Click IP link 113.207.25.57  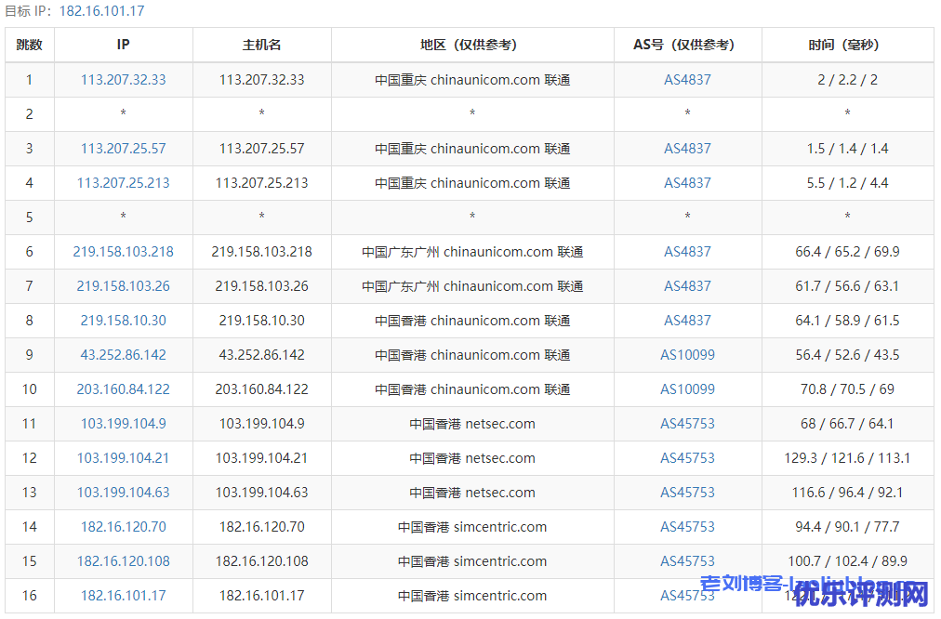[x=123, y=149]
